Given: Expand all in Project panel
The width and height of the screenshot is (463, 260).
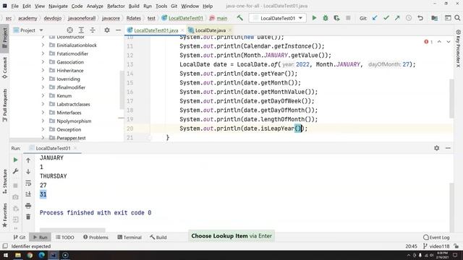Looking at the screenshot, I should pyautogui.click(x=81, y=30).
